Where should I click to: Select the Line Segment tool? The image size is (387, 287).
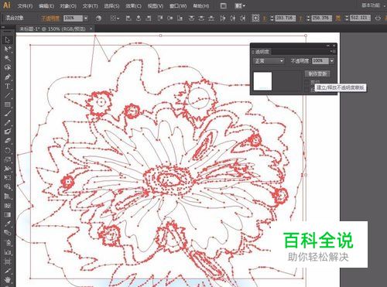pyautogui.click(x=7, y=95)
